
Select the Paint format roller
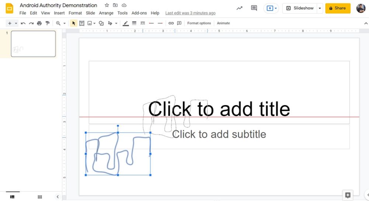click(x=47, y=23)
